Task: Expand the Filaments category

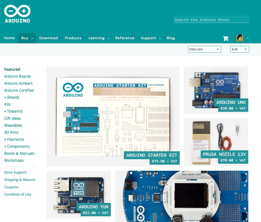Action: point(15,139)
